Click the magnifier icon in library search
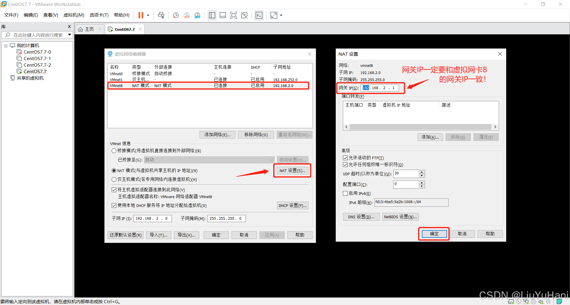Image resolution: width=570 pixels, height=305 pixels. 8,35
